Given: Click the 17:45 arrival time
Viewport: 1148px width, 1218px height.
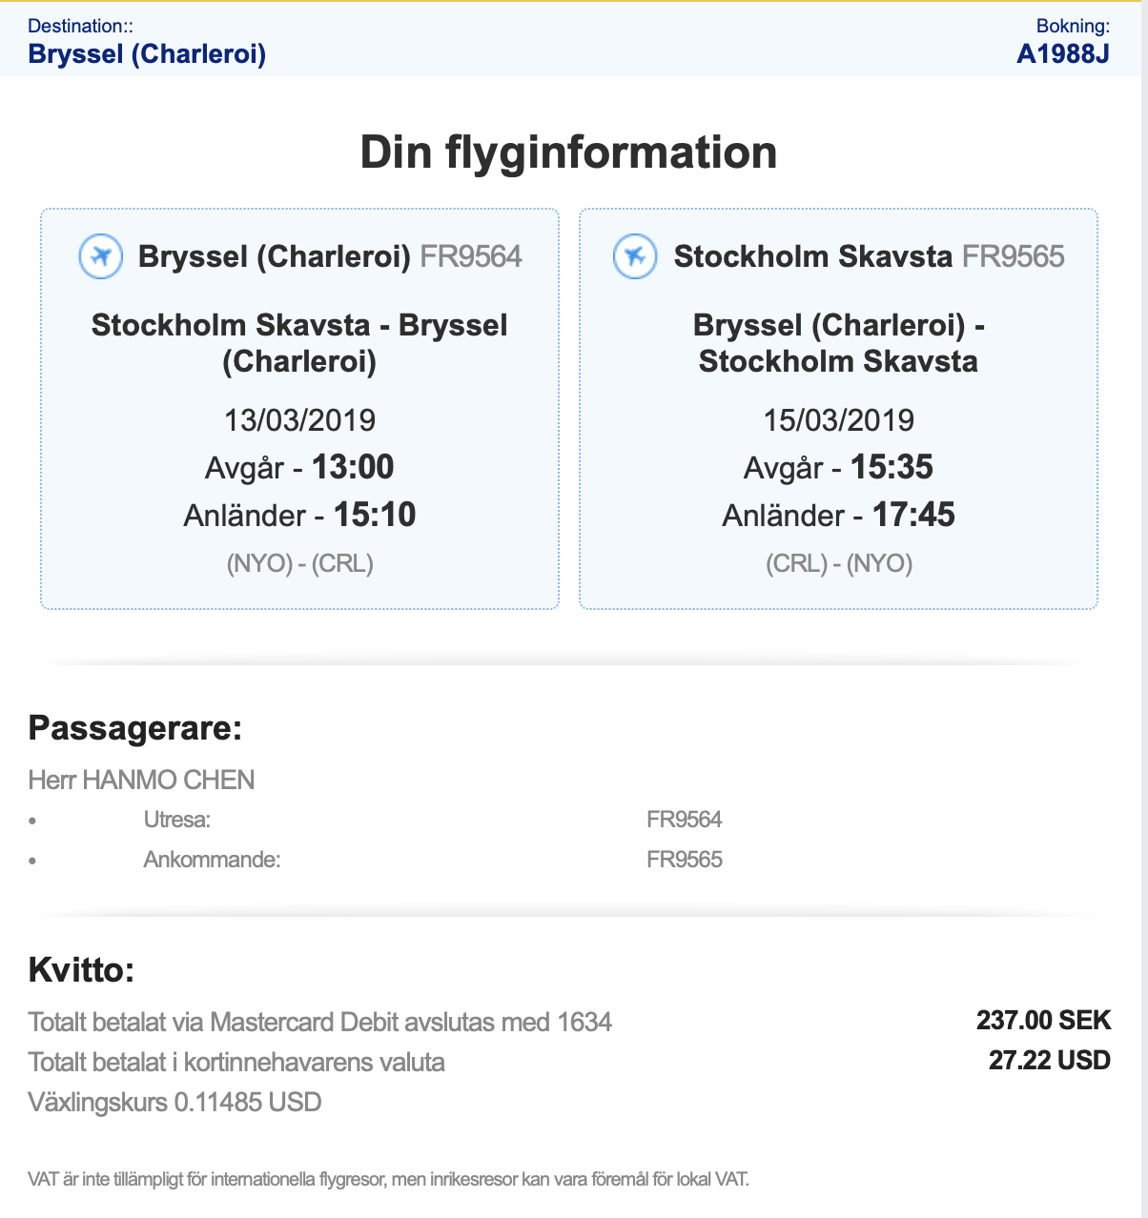Looking at the screenshot, I should coord(913,515).
